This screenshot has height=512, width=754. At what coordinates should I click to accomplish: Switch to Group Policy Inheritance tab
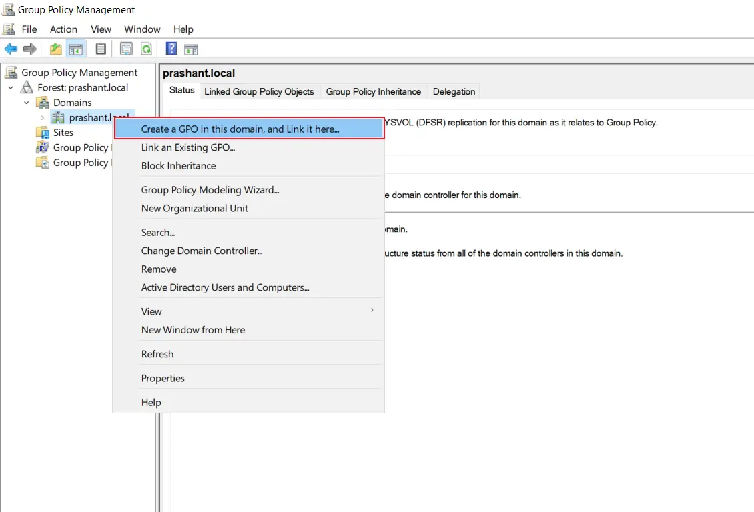(x=373, y=91)
